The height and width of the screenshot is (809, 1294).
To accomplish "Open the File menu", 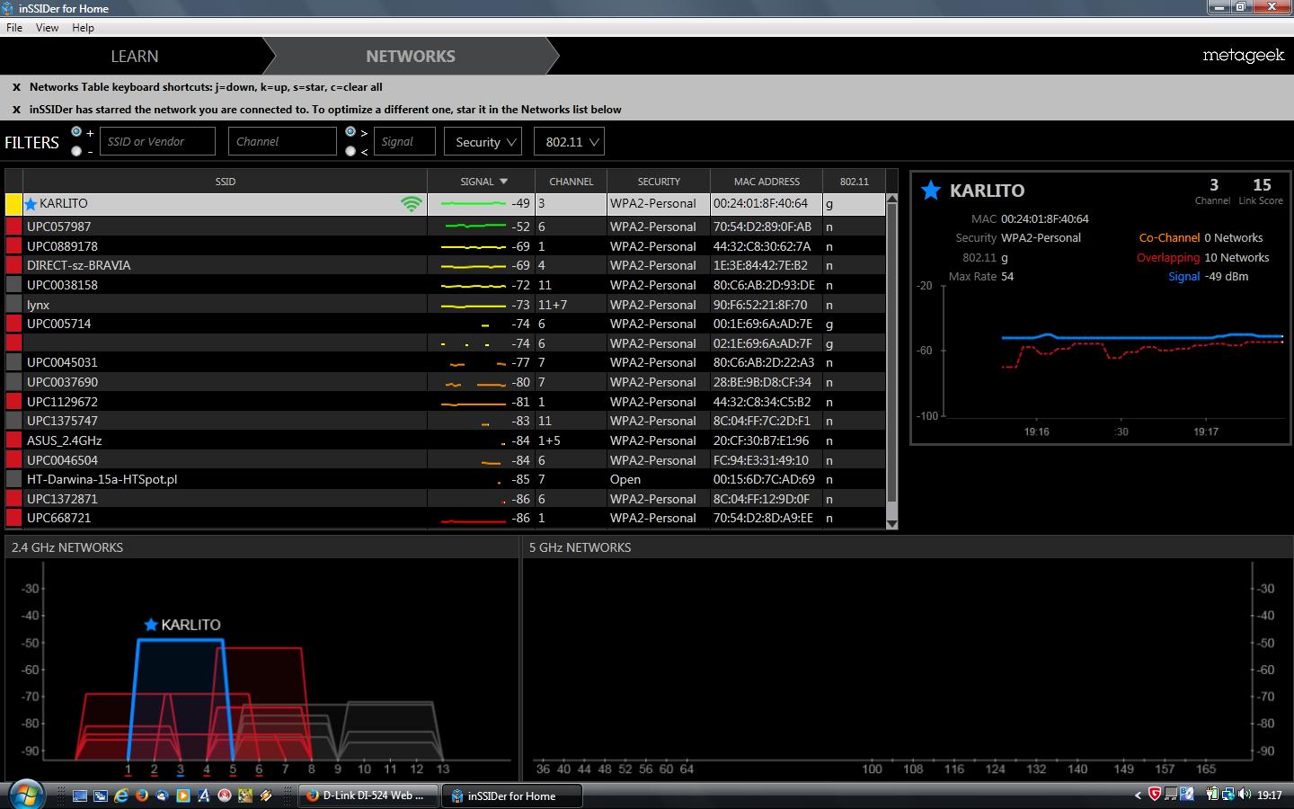I will [x=14, y=28].
